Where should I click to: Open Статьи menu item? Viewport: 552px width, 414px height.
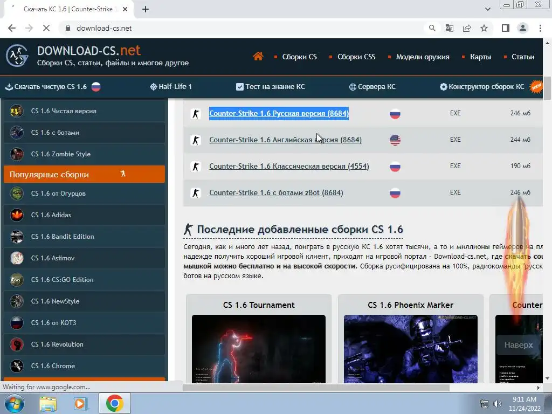click(523, 57)
